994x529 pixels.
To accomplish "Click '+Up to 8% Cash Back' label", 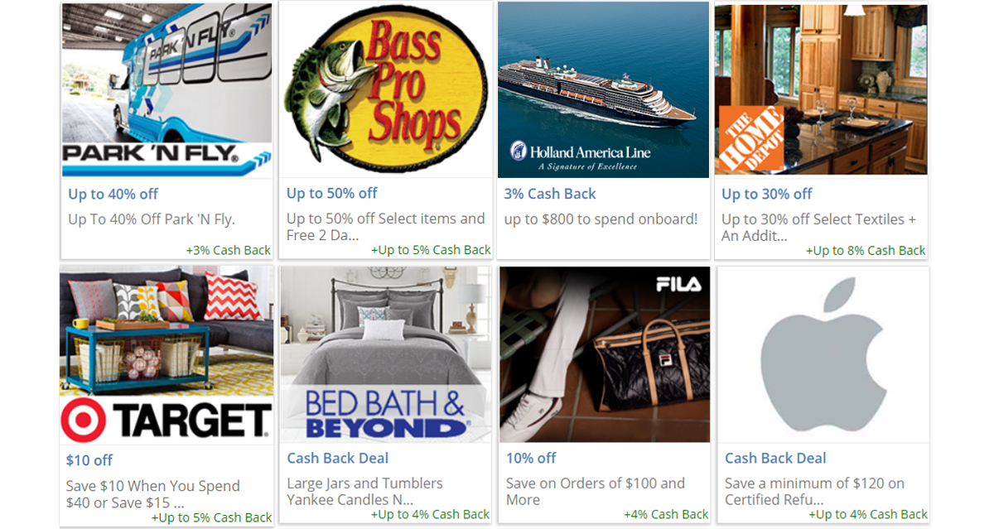I will 866,250.
